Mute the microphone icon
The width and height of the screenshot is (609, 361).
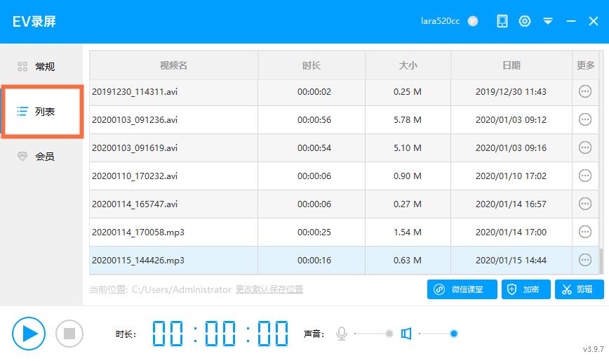coord(342,334)
